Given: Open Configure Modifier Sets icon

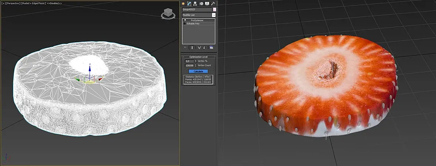Looking at the screenshot, I should [x=211, y=48].
